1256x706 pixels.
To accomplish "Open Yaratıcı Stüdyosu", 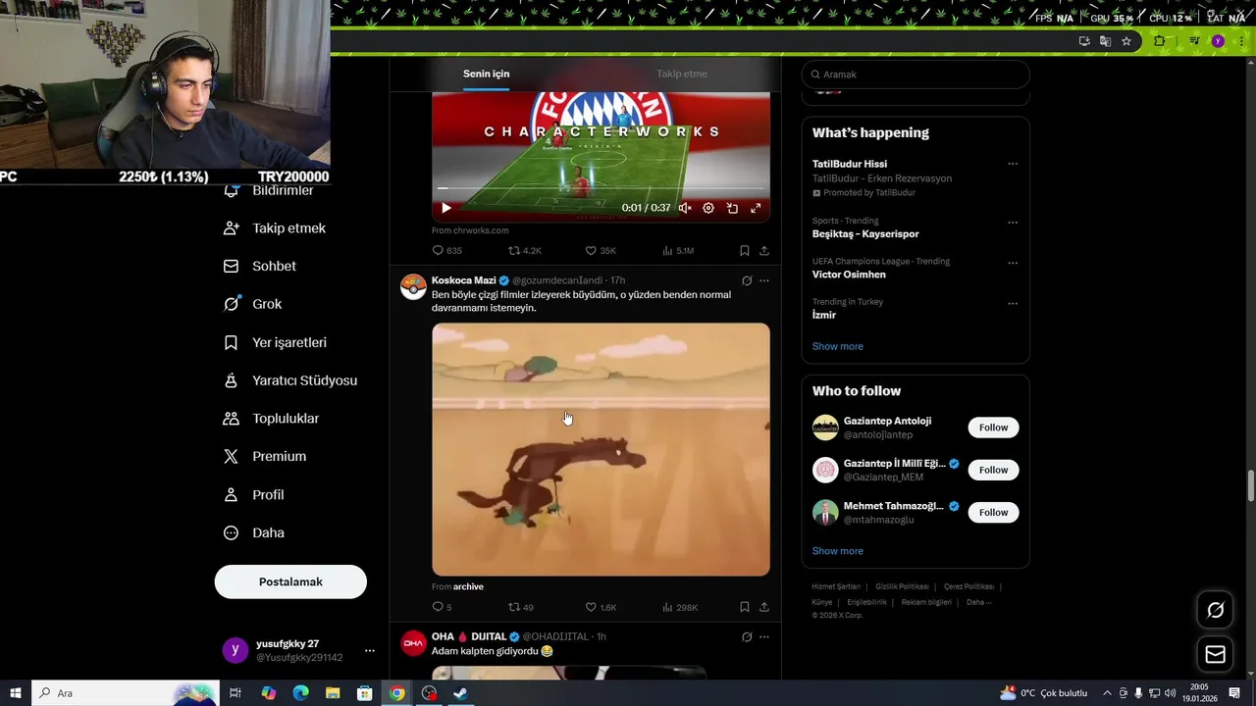I will (290, 380).
